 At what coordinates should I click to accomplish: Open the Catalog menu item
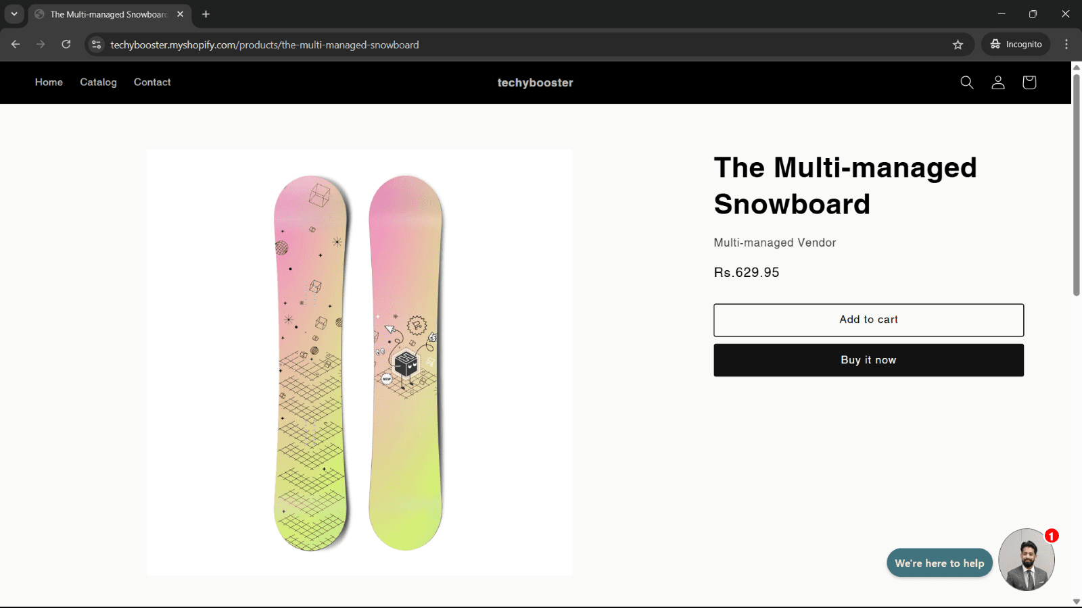(98, 82)
